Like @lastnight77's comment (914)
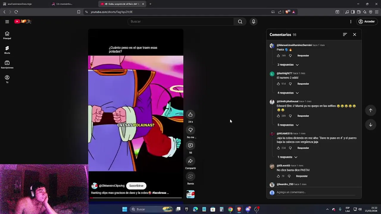 click(278, 84)
